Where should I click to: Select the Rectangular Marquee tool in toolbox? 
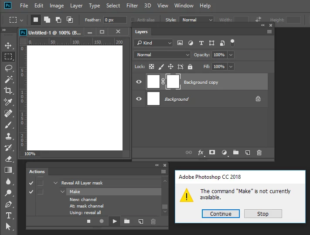click(x=8, y=57)
